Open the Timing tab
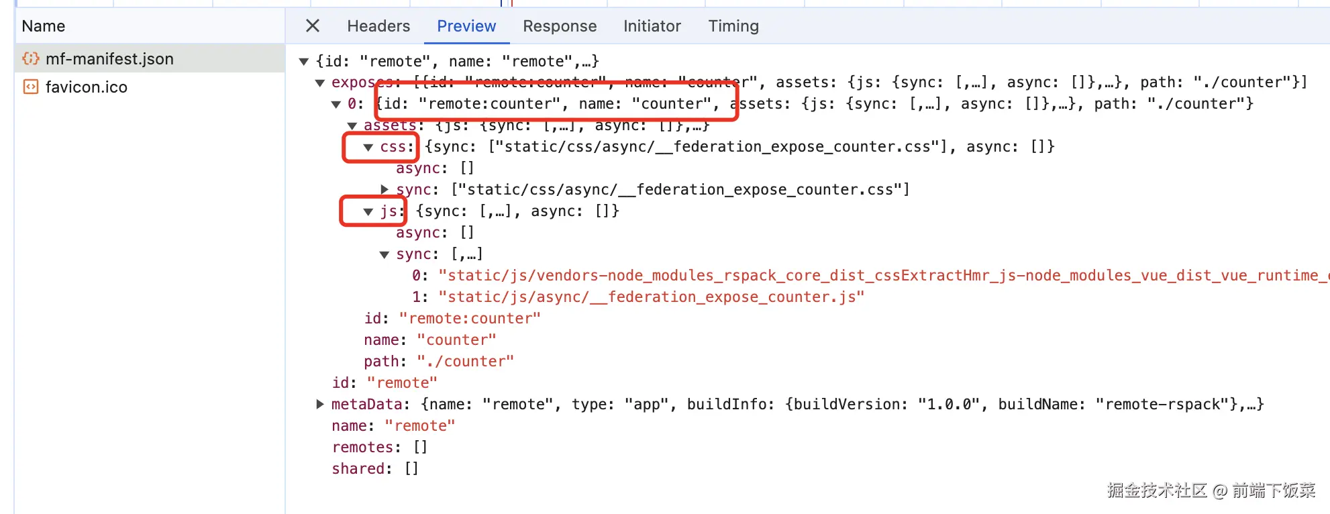This screenshot has width=1330, height=514. pos(733,26)
